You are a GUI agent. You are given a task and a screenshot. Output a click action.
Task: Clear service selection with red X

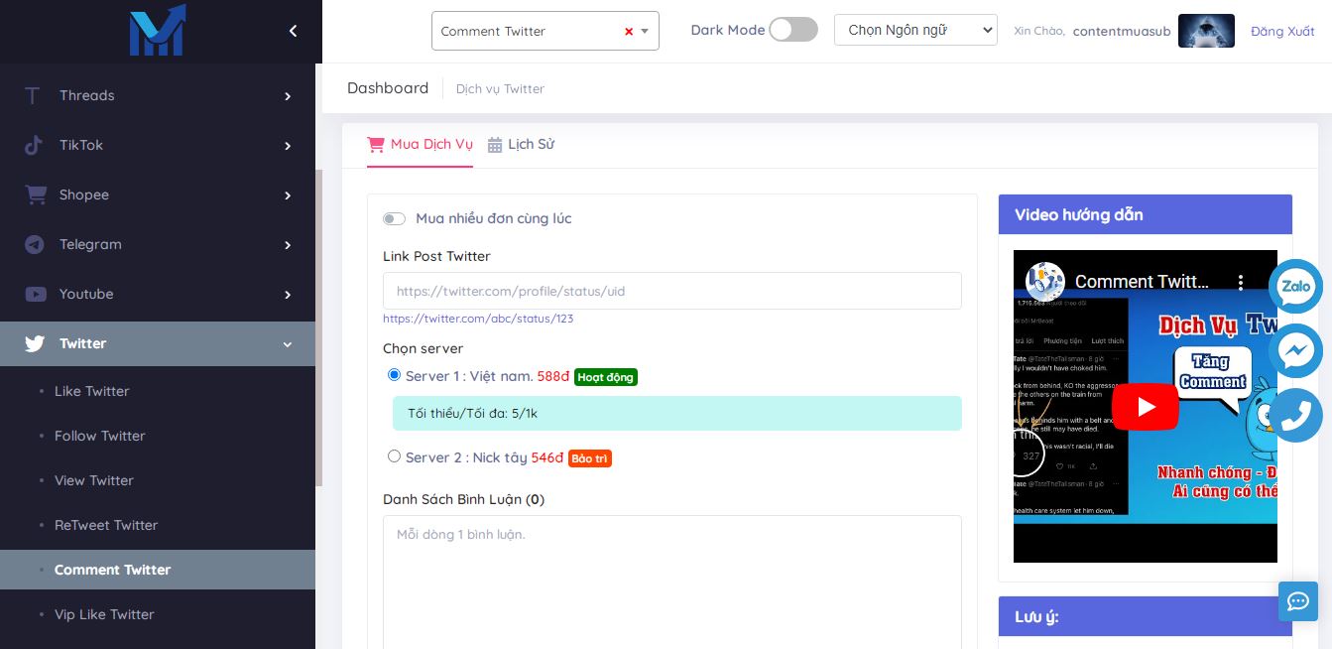click(629, 32)
